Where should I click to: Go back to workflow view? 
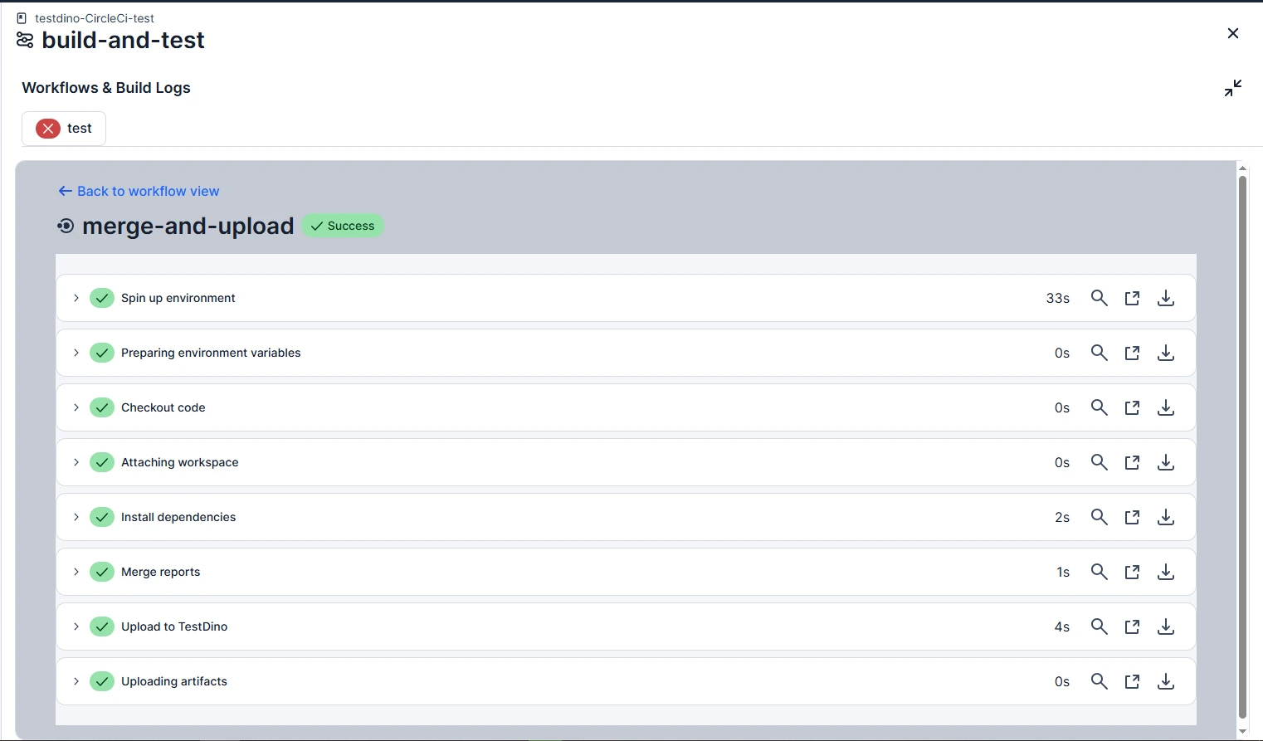pos(139,191)
